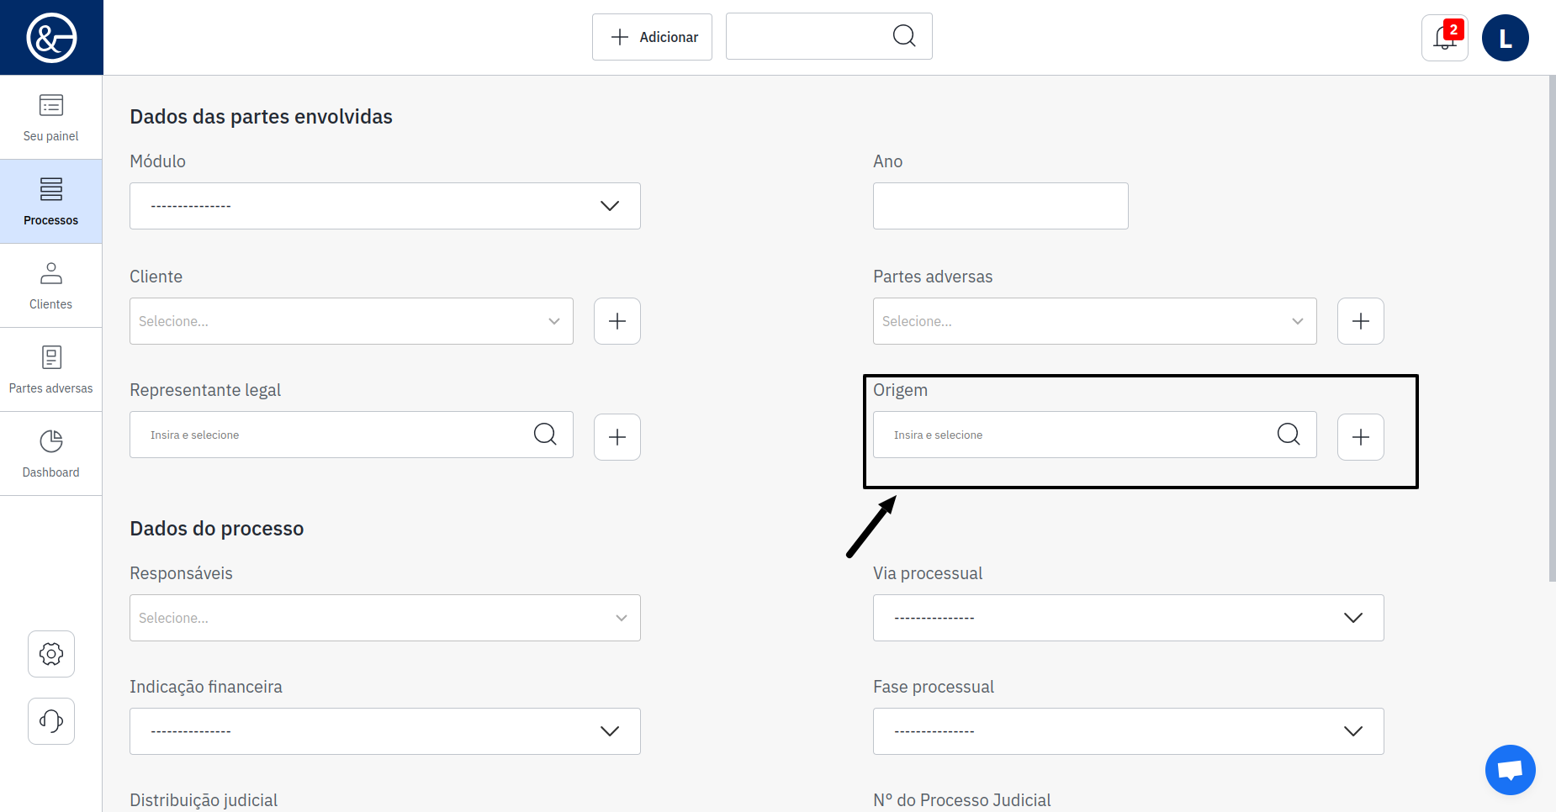Image resolution: width=1556 pixels, height=812 pixels.
Task: Open the user profile avatar L
Action: click(1505, 38)
